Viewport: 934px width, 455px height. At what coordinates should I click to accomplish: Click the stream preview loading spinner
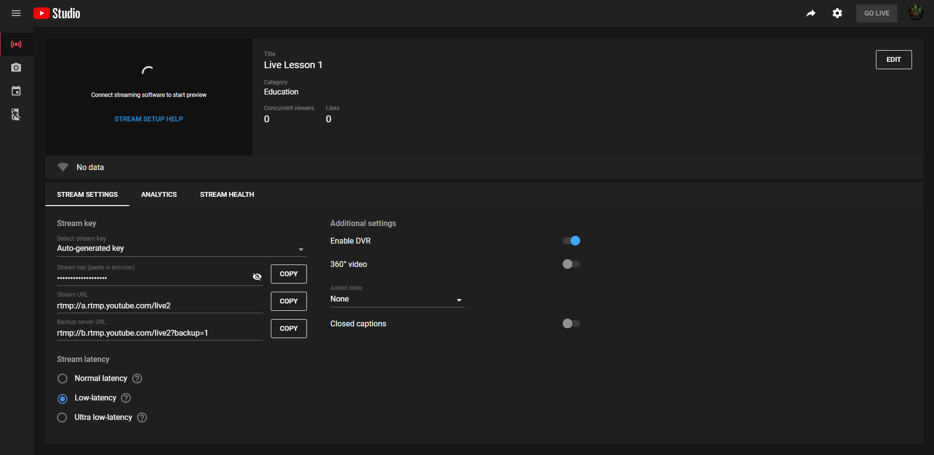click(148, 71)
